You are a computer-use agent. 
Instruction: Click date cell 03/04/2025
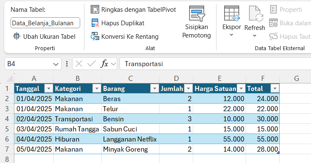pyautogui.click(x=34, y=129)
